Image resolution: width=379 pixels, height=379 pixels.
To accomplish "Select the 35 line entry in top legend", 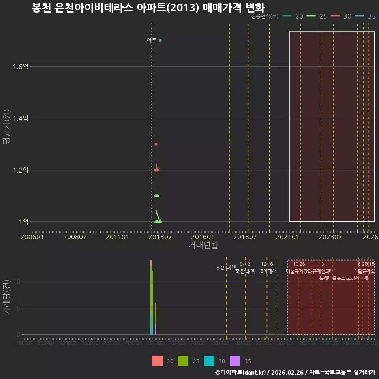I will [365, 16].
